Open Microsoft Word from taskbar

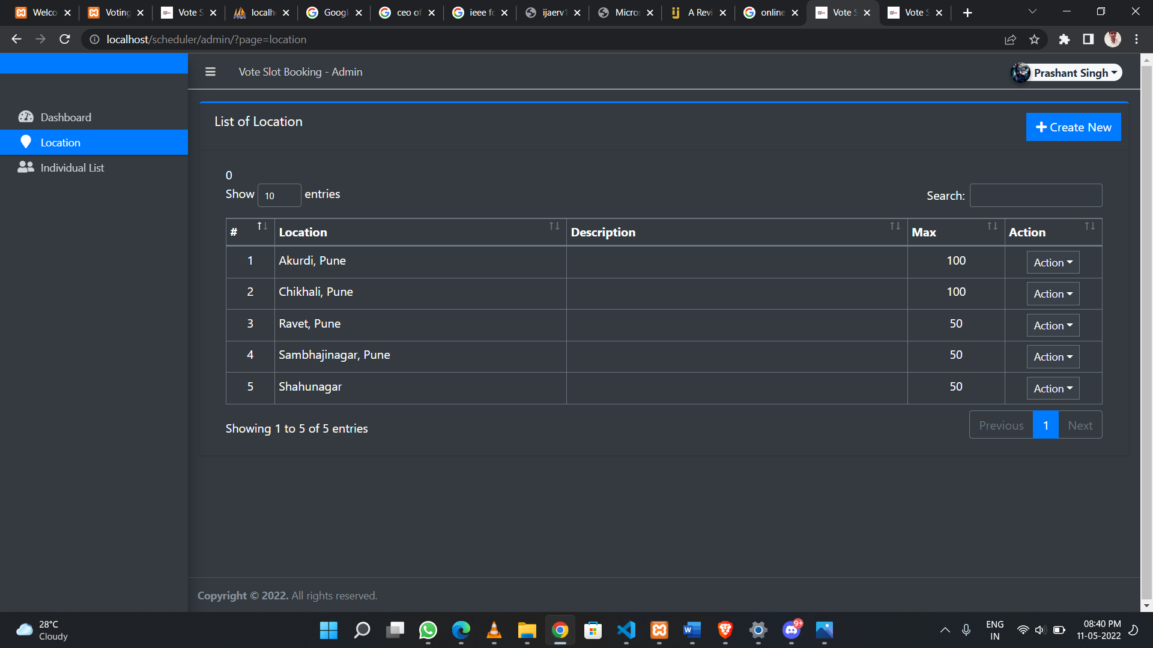[x=692, y=630]
